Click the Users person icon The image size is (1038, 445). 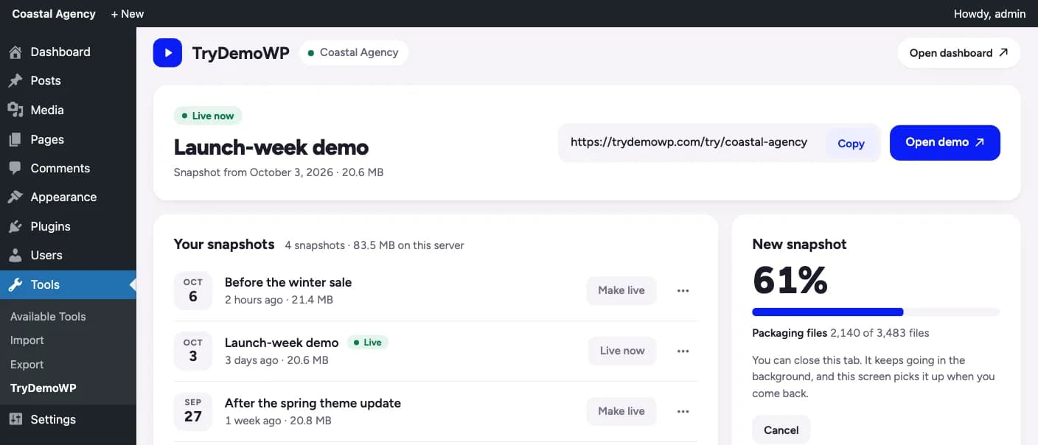pos(15,256)
